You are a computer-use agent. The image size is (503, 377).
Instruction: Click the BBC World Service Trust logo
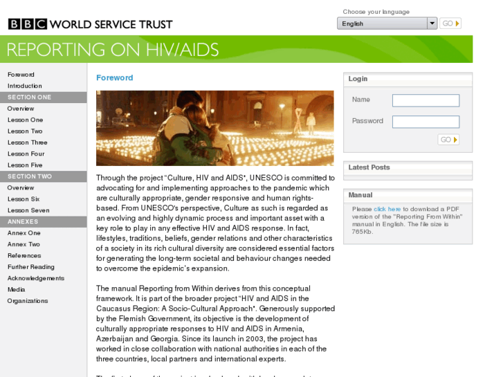pyautogui.click(x=90, y=24)
